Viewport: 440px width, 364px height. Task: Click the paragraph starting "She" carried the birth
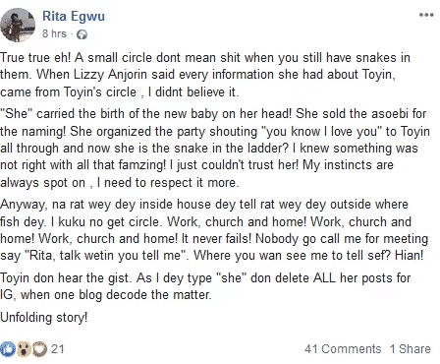point(215,148)
